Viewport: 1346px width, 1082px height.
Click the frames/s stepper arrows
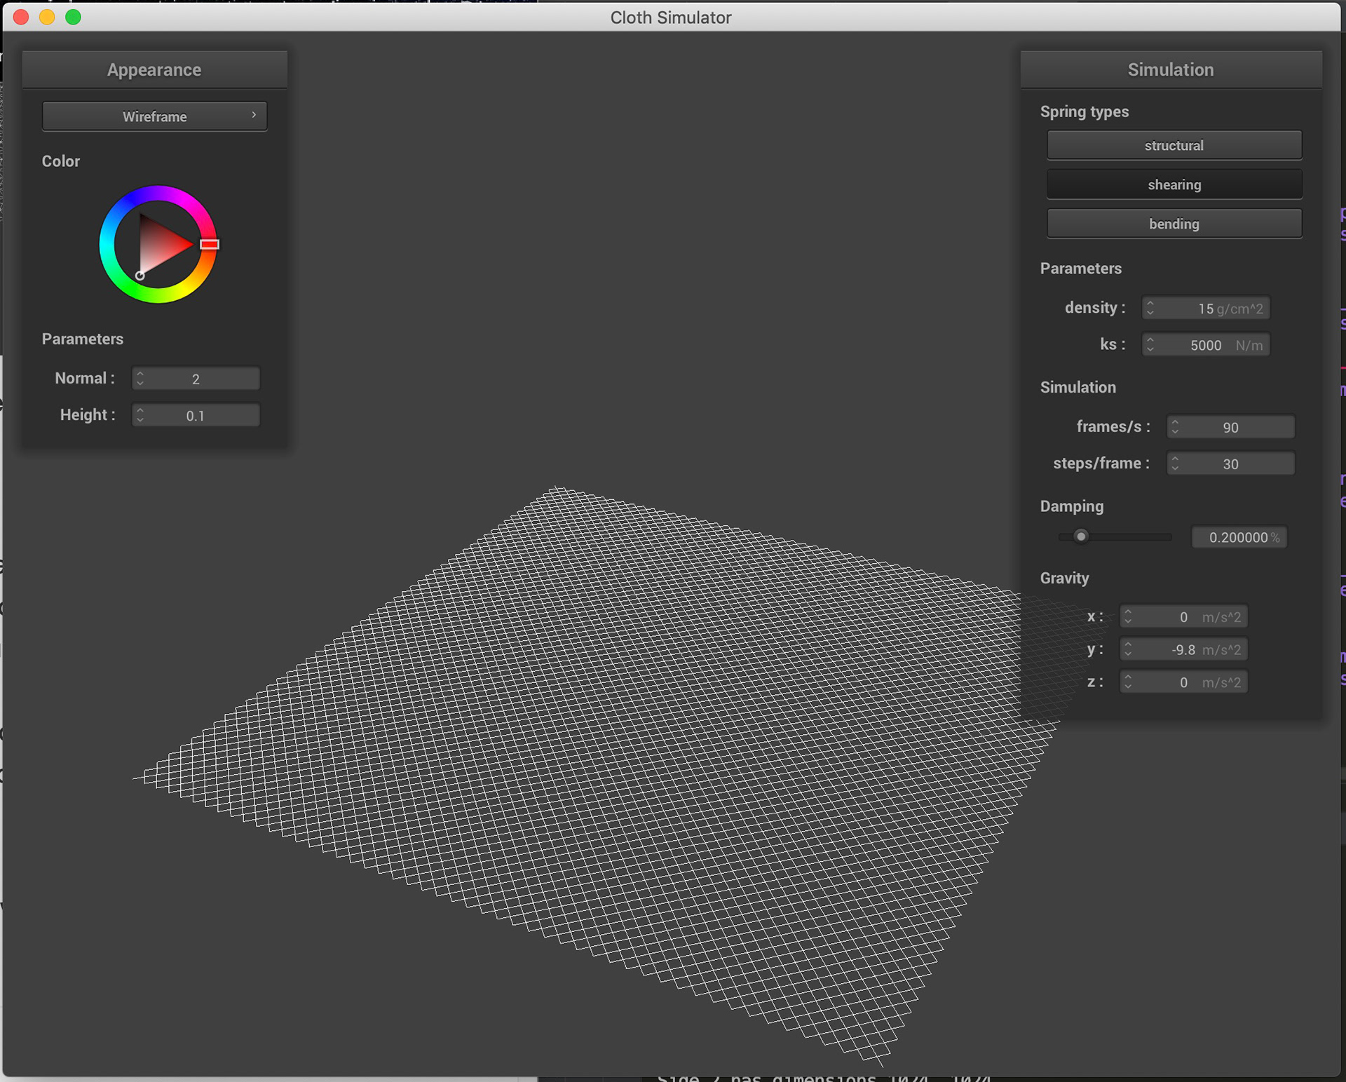[1175, 427]
